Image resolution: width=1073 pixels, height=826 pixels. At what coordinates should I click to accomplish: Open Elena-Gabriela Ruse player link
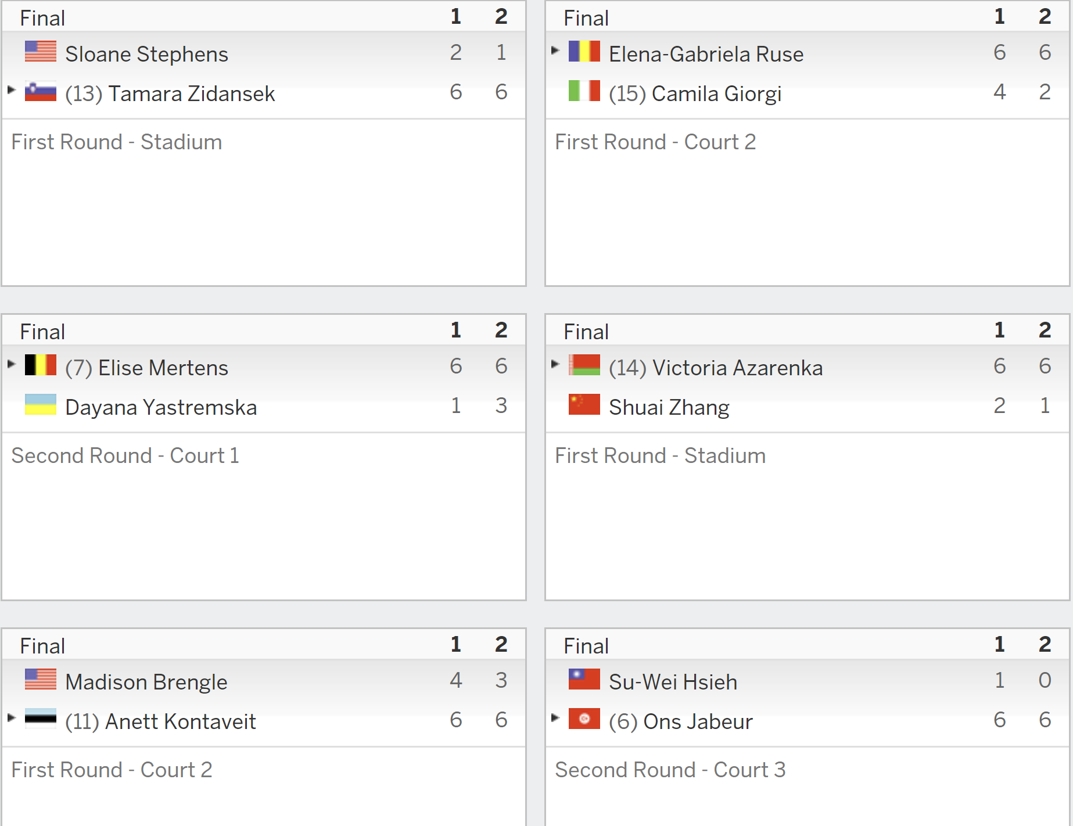tap(706, 54)
